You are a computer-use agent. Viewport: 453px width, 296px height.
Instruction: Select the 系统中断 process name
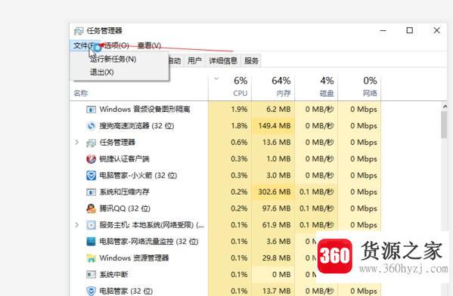pyautogui.click(x=114, y=274)
